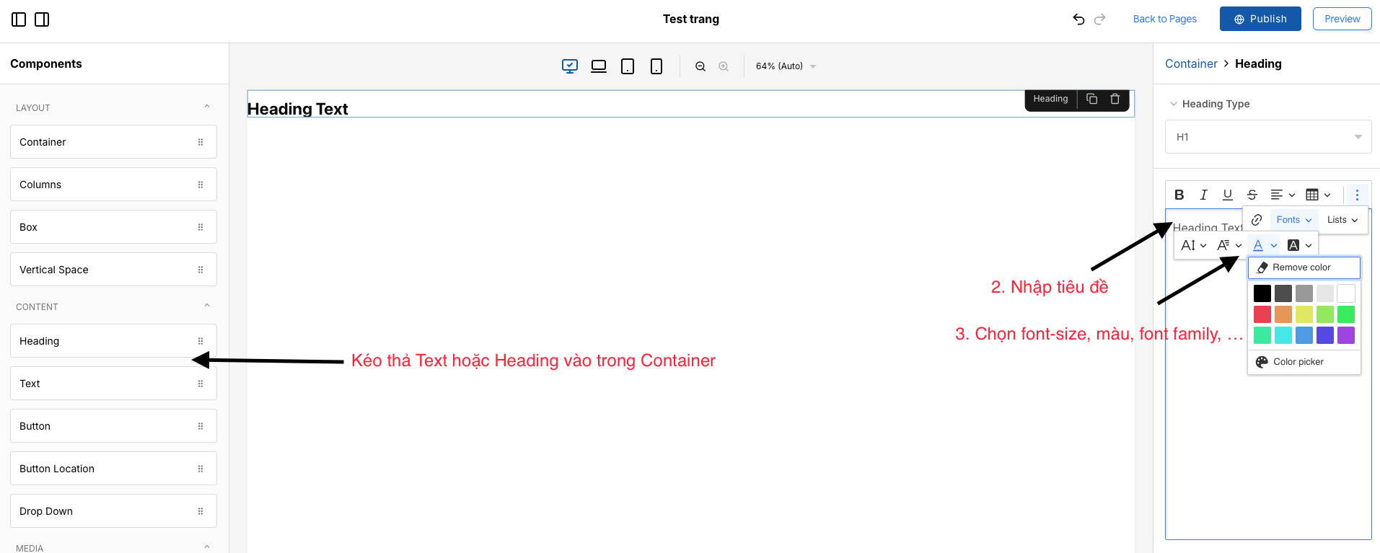Toggle the left sidebar panel icon
1380x553 pixels.
[x=19, y=19]
